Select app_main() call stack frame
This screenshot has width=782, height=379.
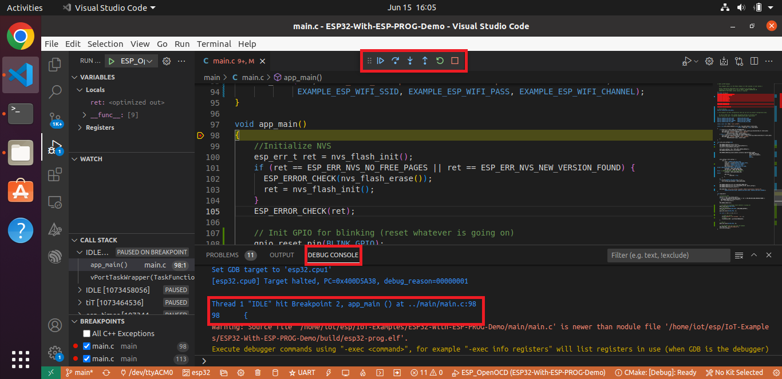pos(132,265)
